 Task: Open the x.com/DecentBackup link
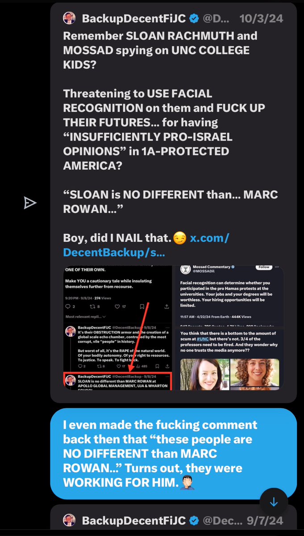pyautogui.click(x=146, y=245)
